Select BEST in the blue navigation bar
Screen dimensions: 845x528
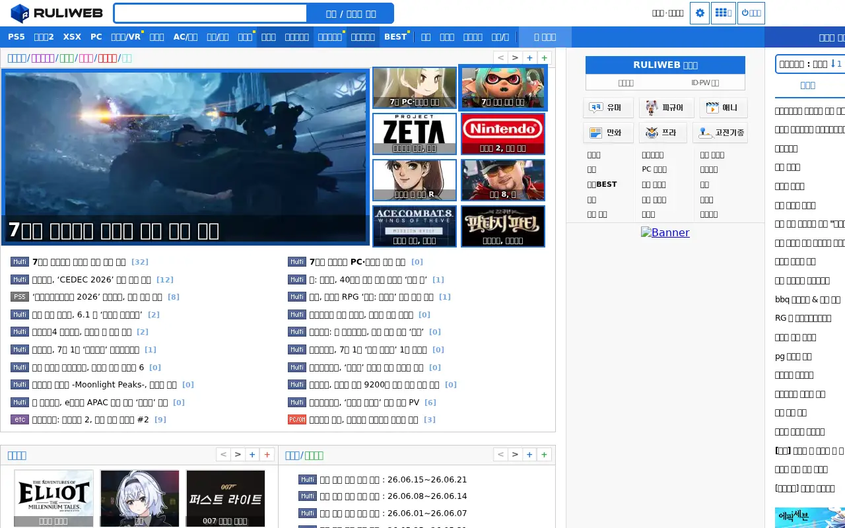point(395,37)
